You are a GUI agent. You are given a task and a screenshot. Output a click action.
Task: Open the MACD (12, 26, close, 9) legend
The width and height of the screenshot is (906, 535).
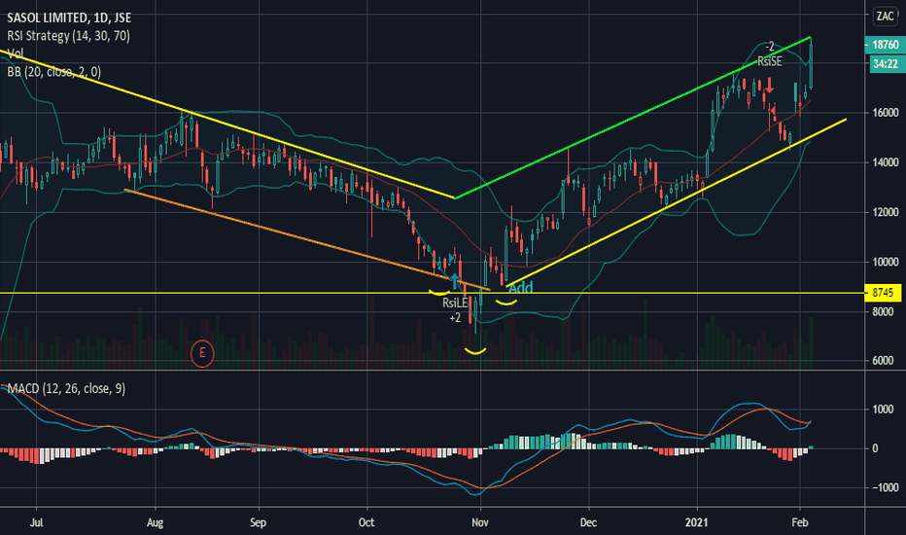(66, 389)
